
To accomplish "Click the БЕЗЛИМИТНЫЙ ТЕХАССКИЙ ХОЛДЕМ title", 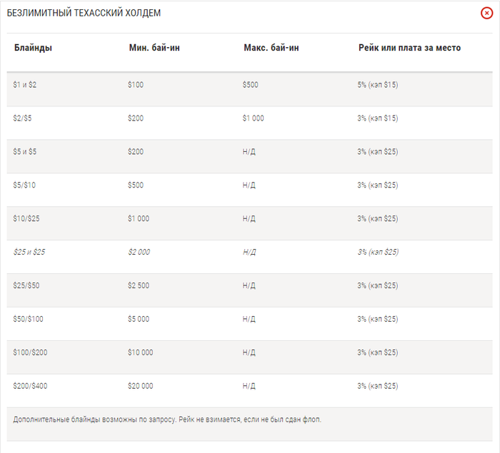I will click(84, 13).
